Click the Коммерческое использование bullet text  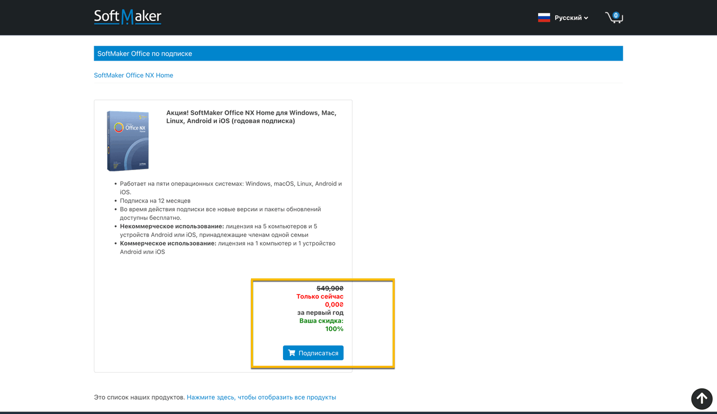pyautogui.click(x=228, y=248)
